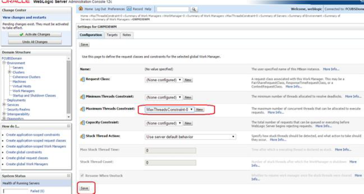Switch to the Notes tab
The width and height of the screenshot is (364, 194).
127,35
